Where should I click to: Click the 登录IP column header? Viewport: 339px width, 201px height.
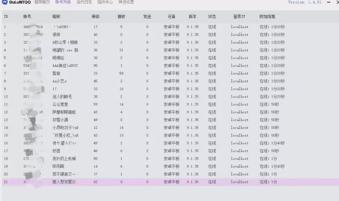239,16
